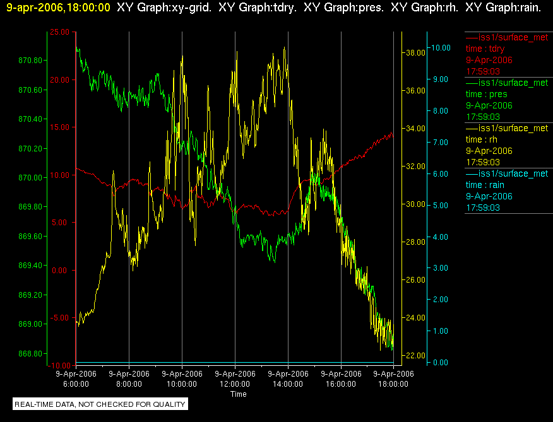Click the red axis value -5.00
This screenshot has height=422, width=553.
(x=59, y=318)
